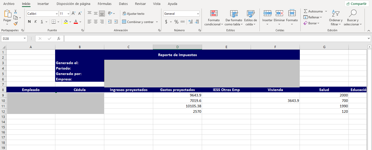Click the select-all corner triangle
The height and width of the screenshot is (150, 372).
pyautogui.click(x=3, y=47)
